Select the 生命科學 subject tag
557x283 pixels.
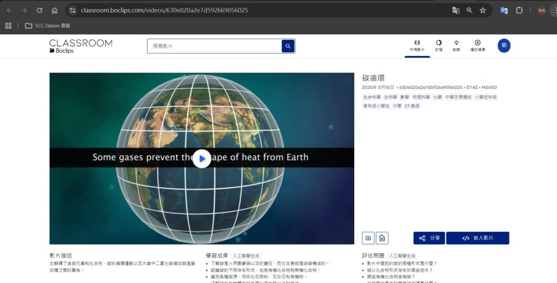tap(372, 97)
